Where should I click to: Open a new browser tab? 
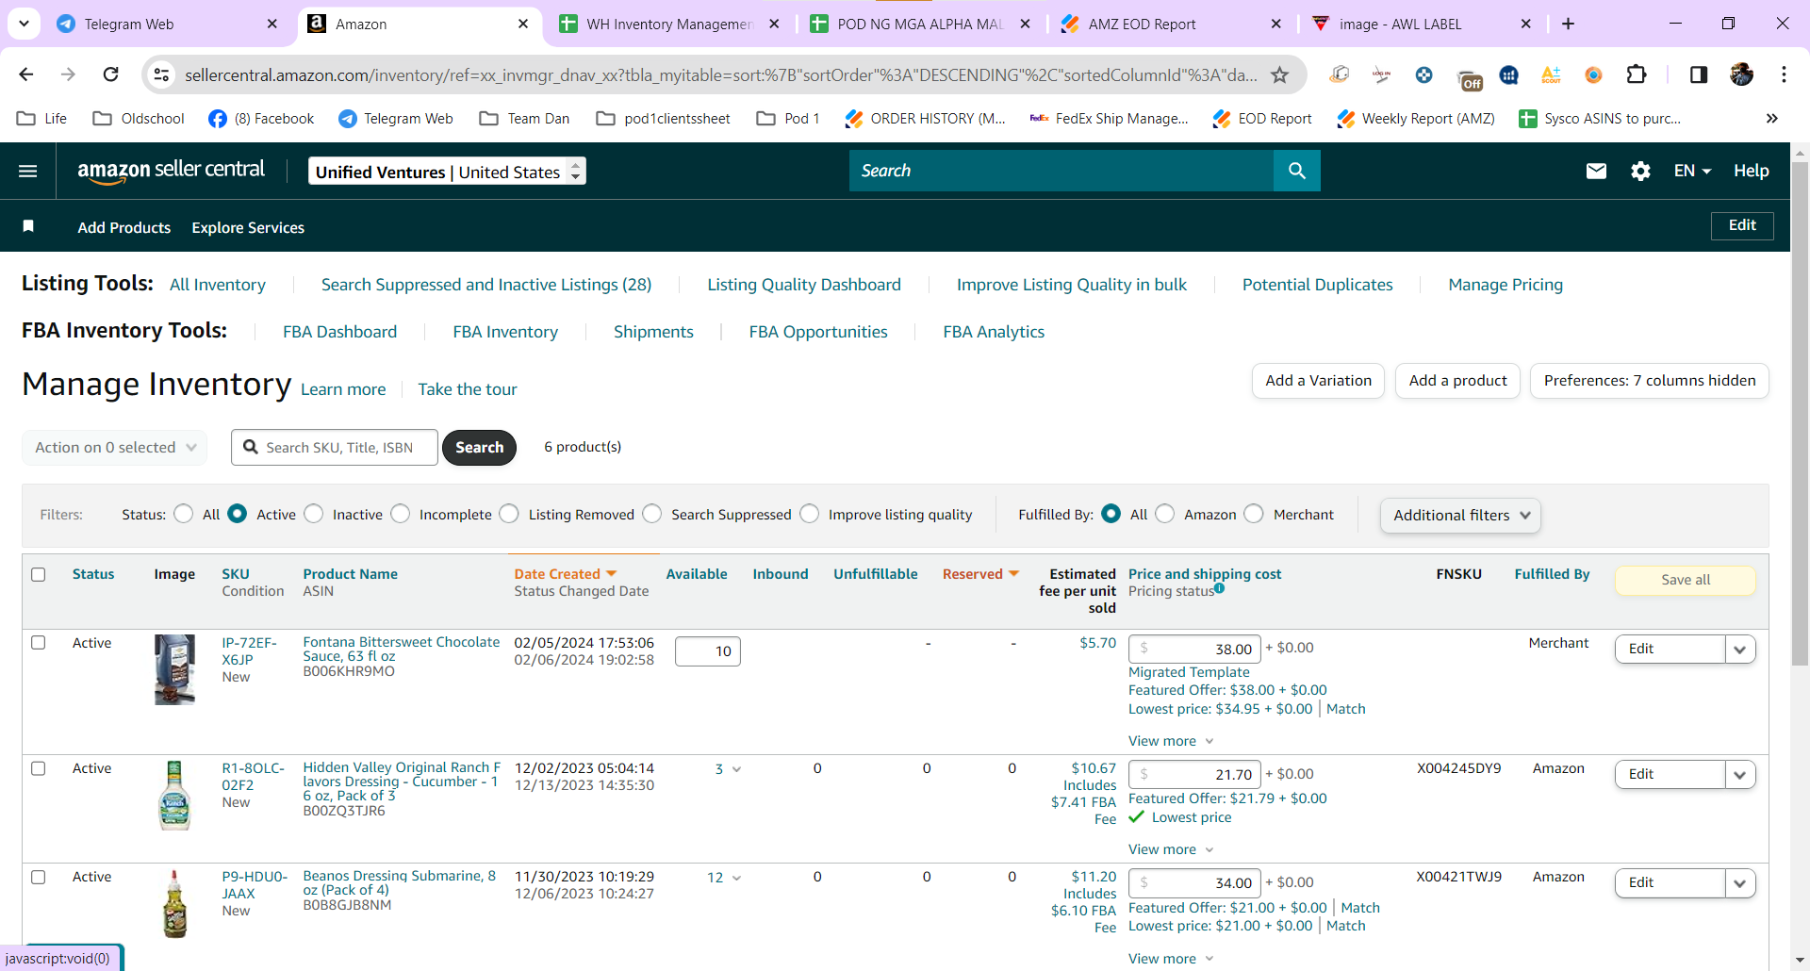tap(1569, 24)
